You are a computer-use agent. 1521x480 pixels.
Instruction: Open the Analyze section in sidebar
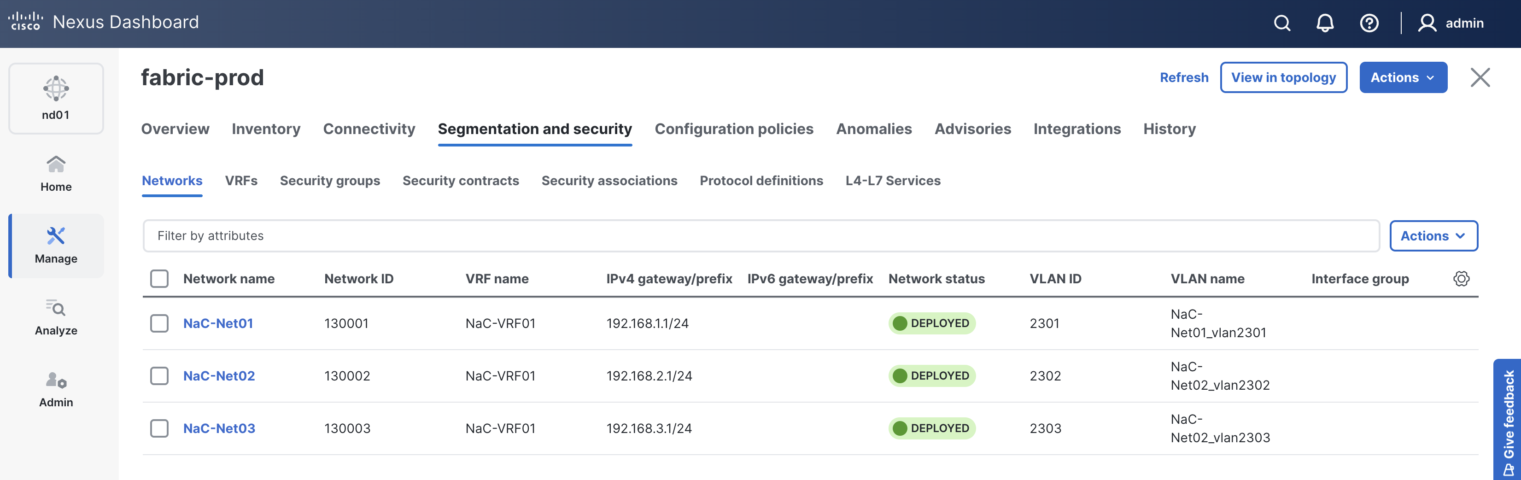pos(56,318)
